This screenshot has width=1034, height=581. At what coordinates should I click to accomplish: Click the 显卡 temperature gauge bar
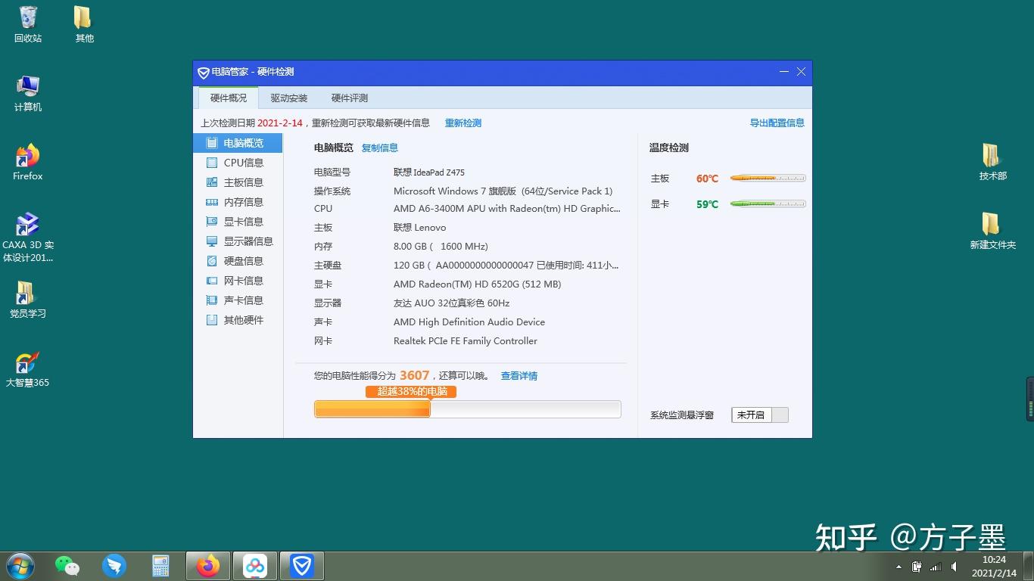tap(768, 204)
